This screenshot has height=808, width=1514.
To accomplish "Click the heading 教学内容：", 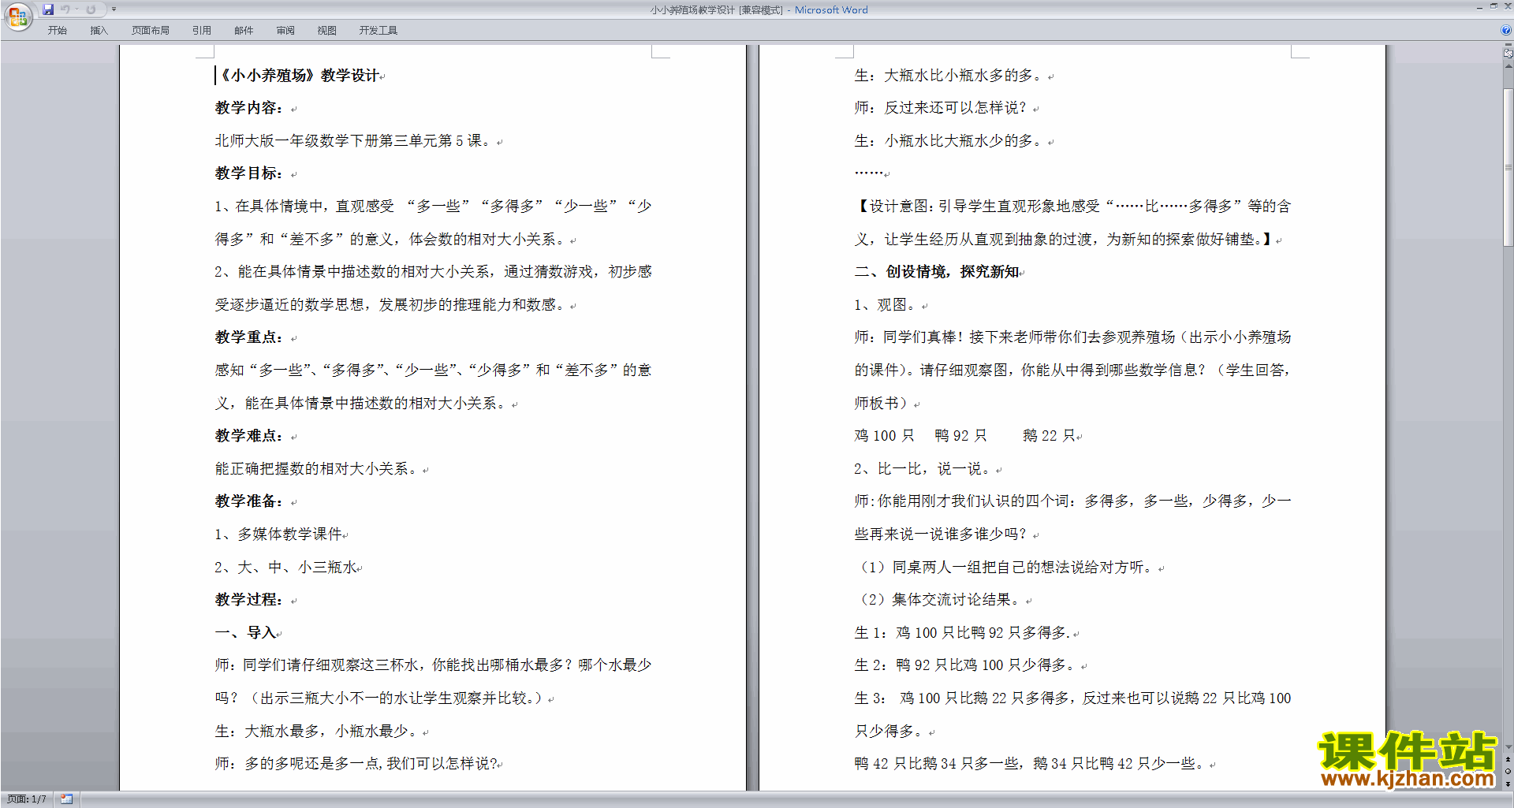I will (x=248, y=108).
